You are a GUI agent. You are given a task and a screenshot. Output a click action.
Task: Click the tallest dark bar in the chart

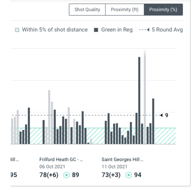tap(139, 100)
